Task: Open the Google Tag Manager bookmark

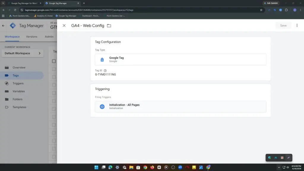Action: tap(66, 16)
